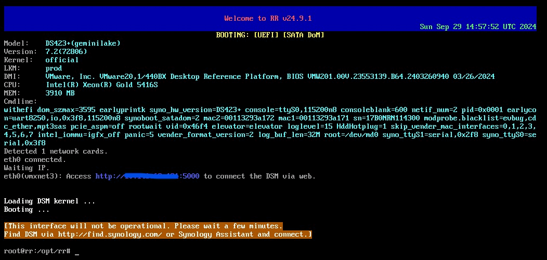Open the blue http DSM address link
547x260 pixels.
pyautogui.click(x=147, y=176)
